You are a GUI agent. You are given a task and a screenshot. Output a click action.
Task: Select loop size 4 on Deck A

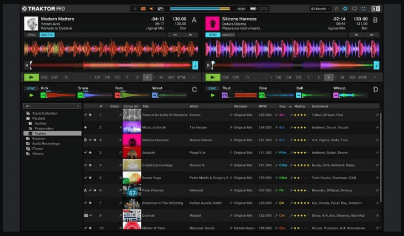(x=148, y=77)
